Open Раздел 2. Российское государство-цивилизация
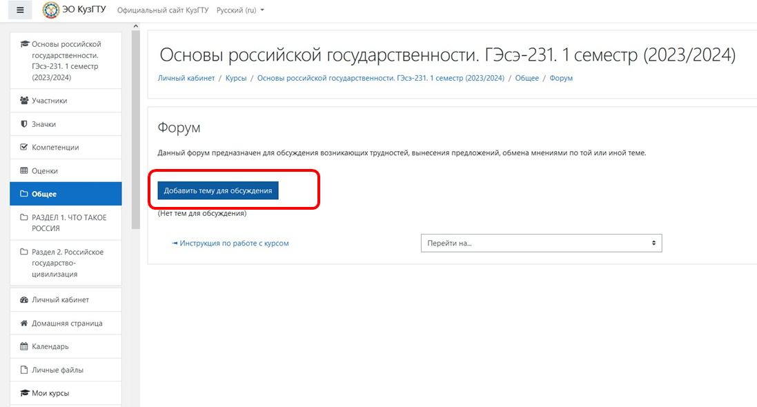This screenshot has width=757, height=407. coord(66,263)
